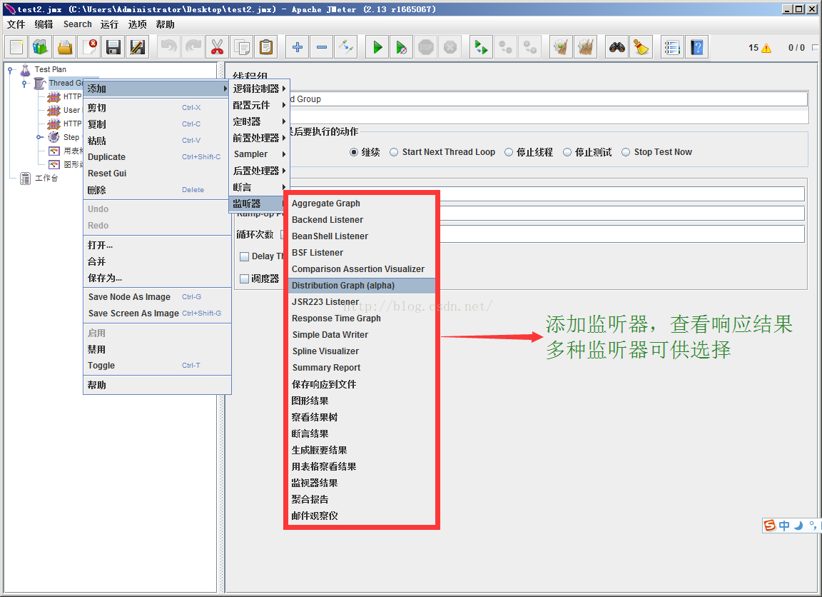Choose Aggregate Graph listener
The width and height of the screenshot is (822, 597).
tap(362, 203)
